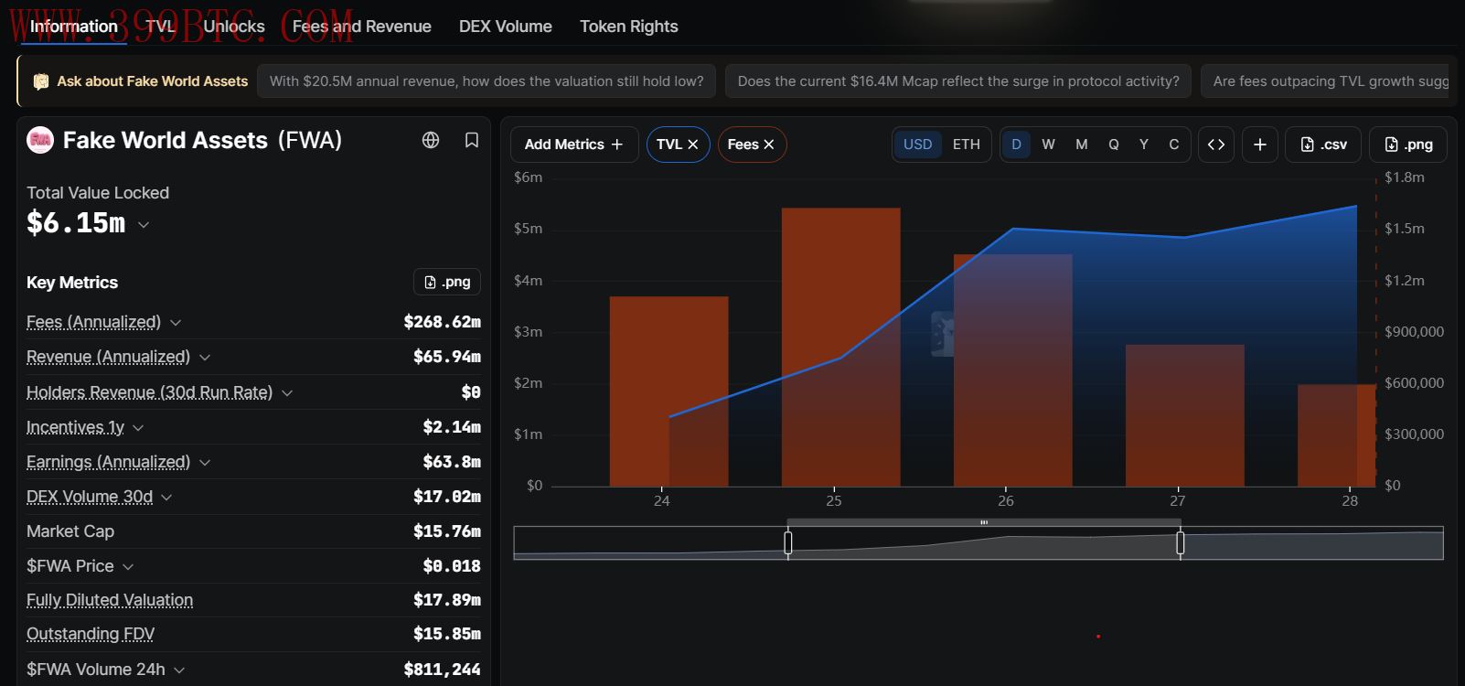The height and width of the screenshot is (686, 1465).
Task: Expand Incentives 1y row
Action: [138, 428]
